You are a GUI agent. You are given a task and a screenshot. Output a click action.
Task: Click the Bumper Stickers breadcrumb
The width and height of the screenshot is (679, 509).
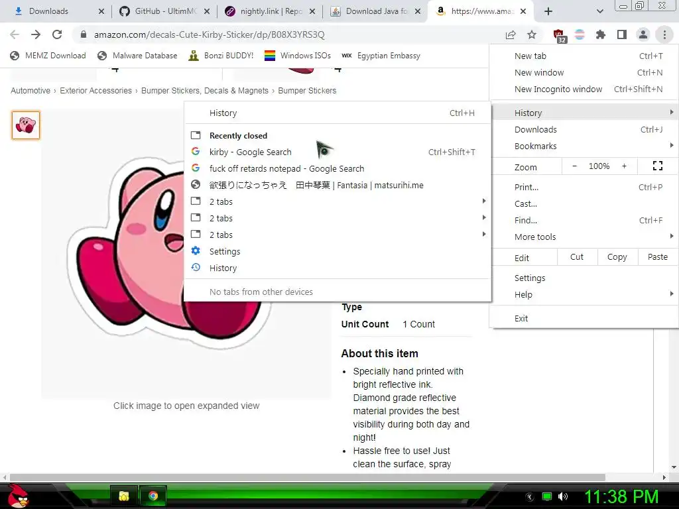point(307,90)
